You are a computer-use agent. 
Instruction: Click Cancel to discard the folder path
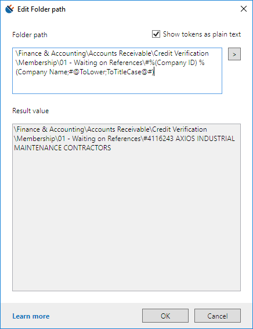point(218,316)
